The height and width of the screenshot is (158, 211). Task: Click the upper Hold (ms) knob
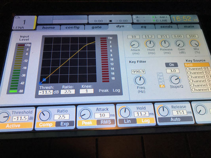click(150, 44)
